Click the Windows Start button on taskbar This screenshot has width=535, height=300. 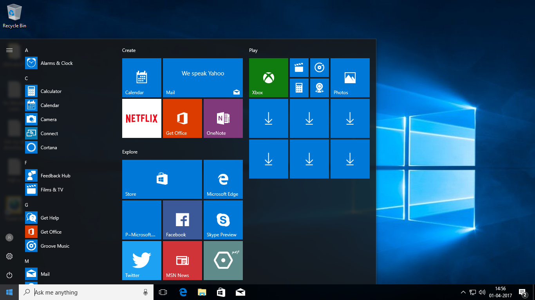(x=9, y=292)
